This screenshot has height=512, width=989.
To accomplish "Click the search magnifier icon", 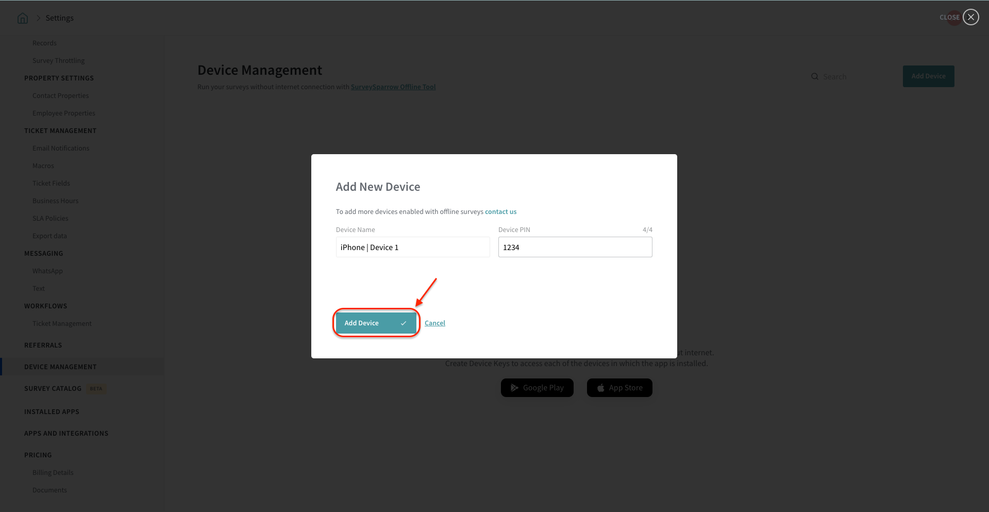I will coord(814,76).
